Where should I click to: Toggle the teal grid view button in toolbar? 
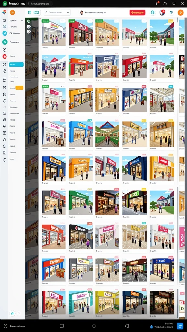coord(30,13)
